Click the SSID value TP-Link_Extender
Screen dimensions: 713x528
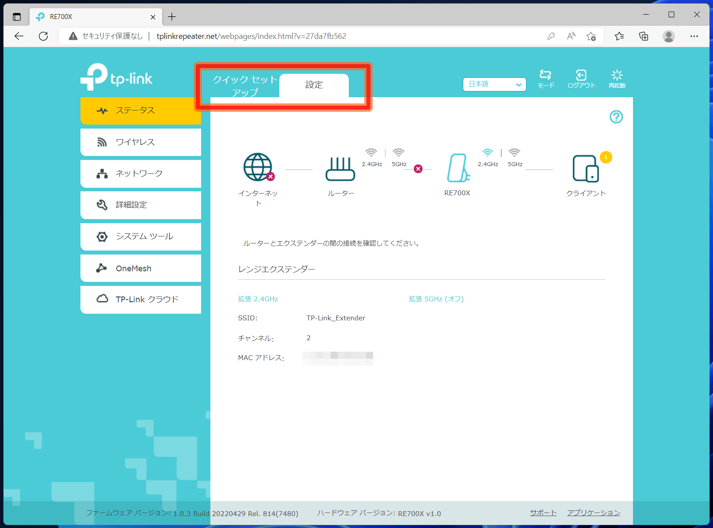pos(336,318)
